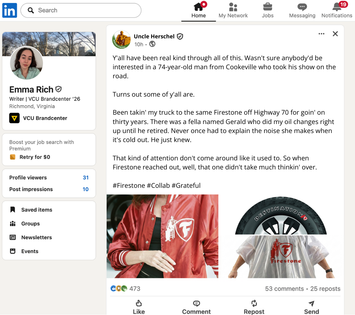
Task: Click "Boost your job search with Premium" text
Action: 42,145
